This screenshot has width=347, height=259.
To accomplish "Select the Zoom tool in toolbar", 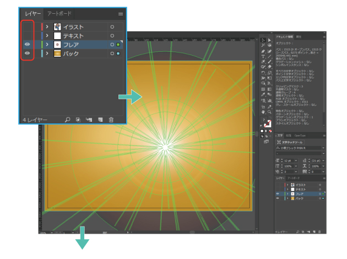I will coord(269,112).
